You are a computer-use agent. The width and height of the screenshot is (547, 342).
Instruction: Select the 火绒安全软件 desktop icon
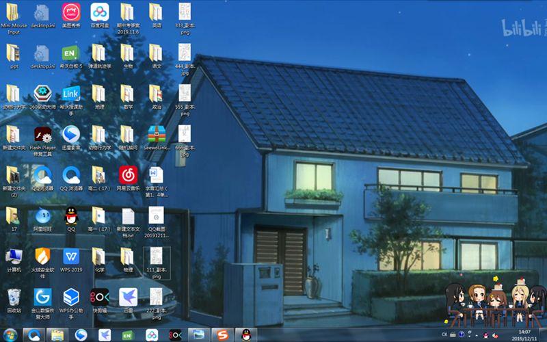tap(42, 256)
